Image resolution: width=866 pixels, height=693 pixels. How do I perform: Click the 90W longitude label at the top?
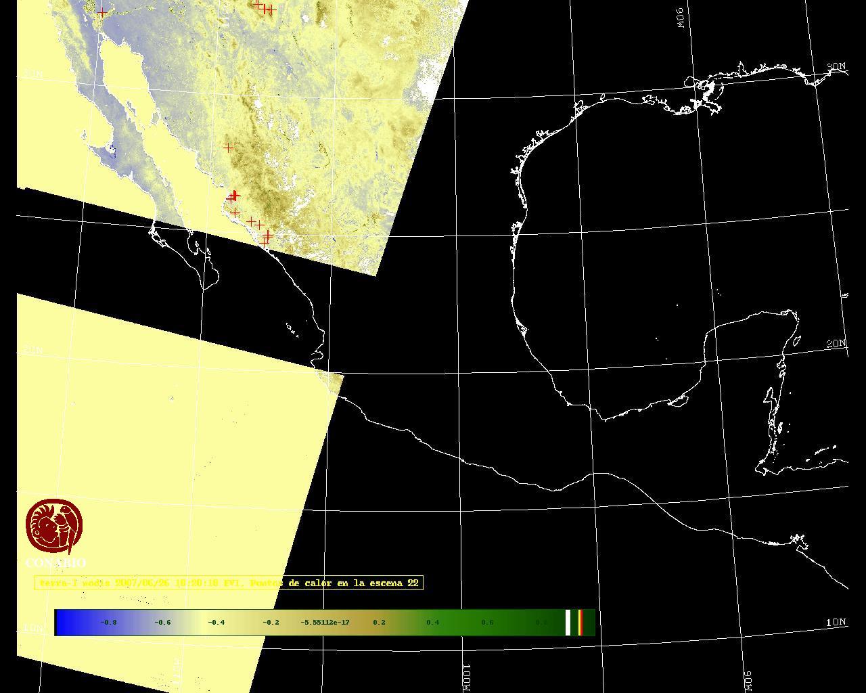point(681,18)
